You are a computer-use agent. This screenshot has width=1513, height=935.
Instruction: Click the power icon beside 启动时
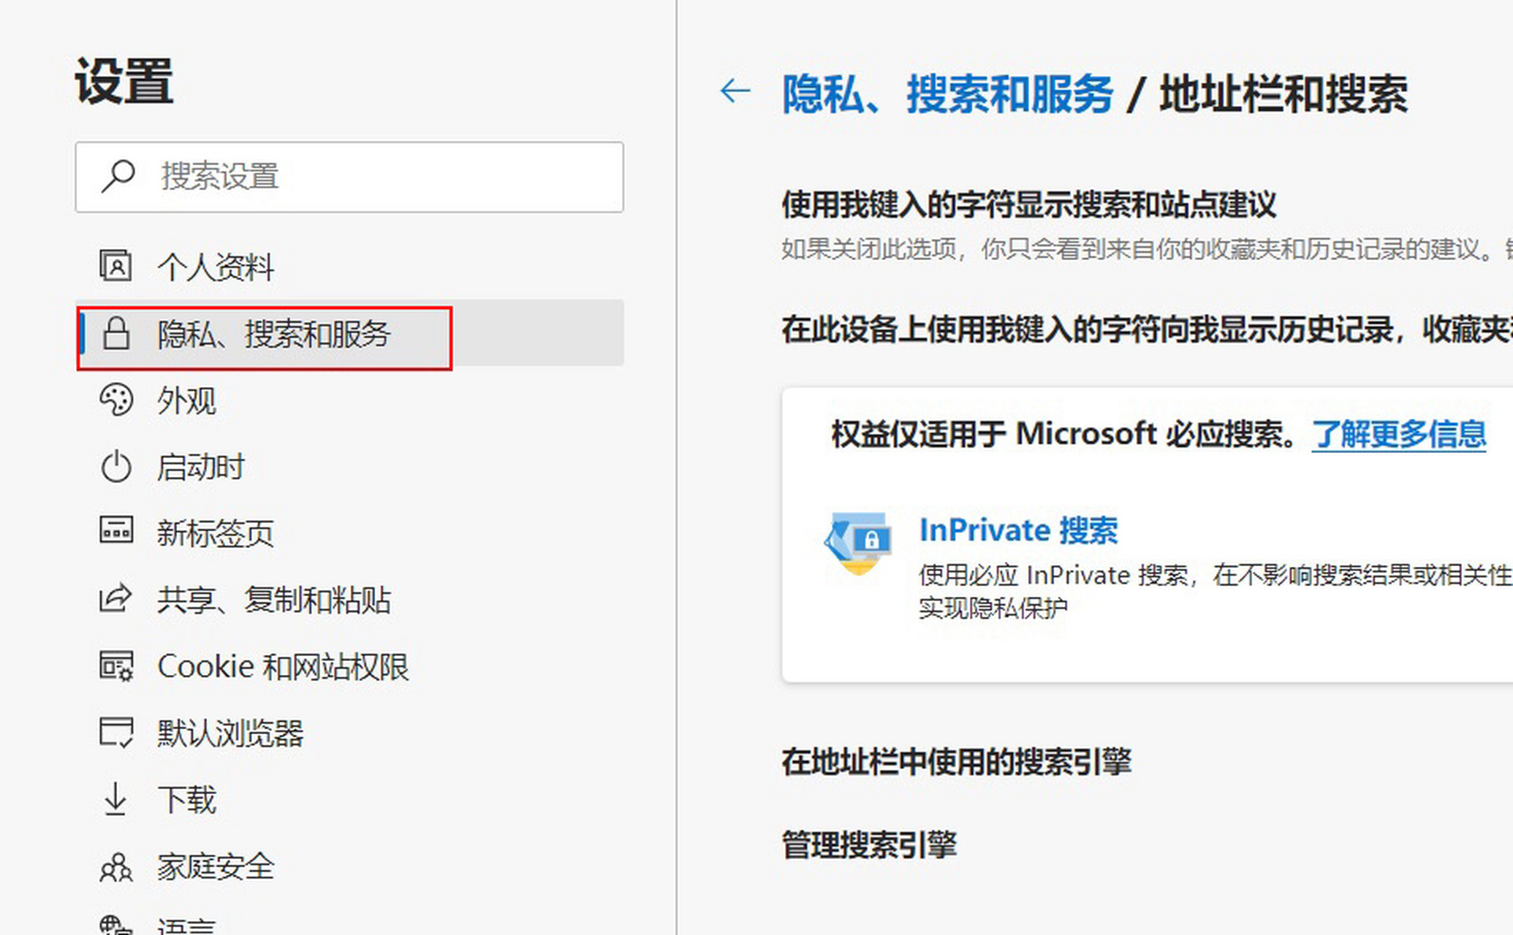pos(115,467)
